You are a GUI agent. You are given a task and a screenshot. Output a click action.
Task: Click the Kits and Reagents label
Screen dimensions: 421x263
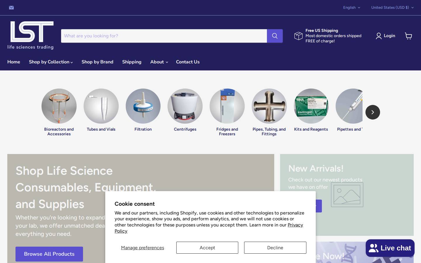point(311,129)
